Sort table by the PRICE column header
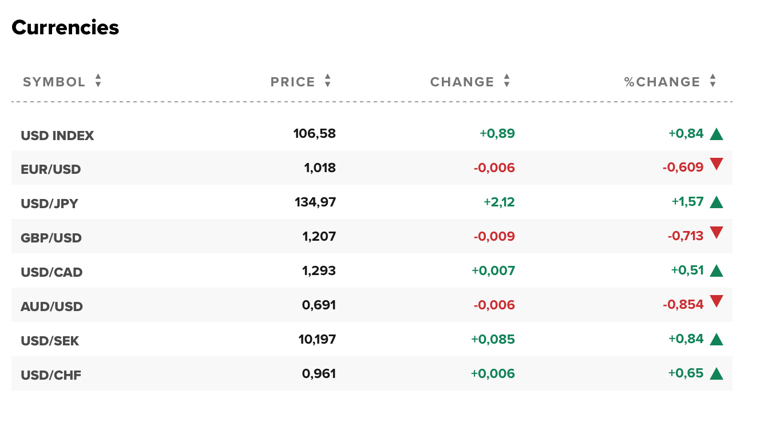 pyautogui.click(x=292, y=82)
